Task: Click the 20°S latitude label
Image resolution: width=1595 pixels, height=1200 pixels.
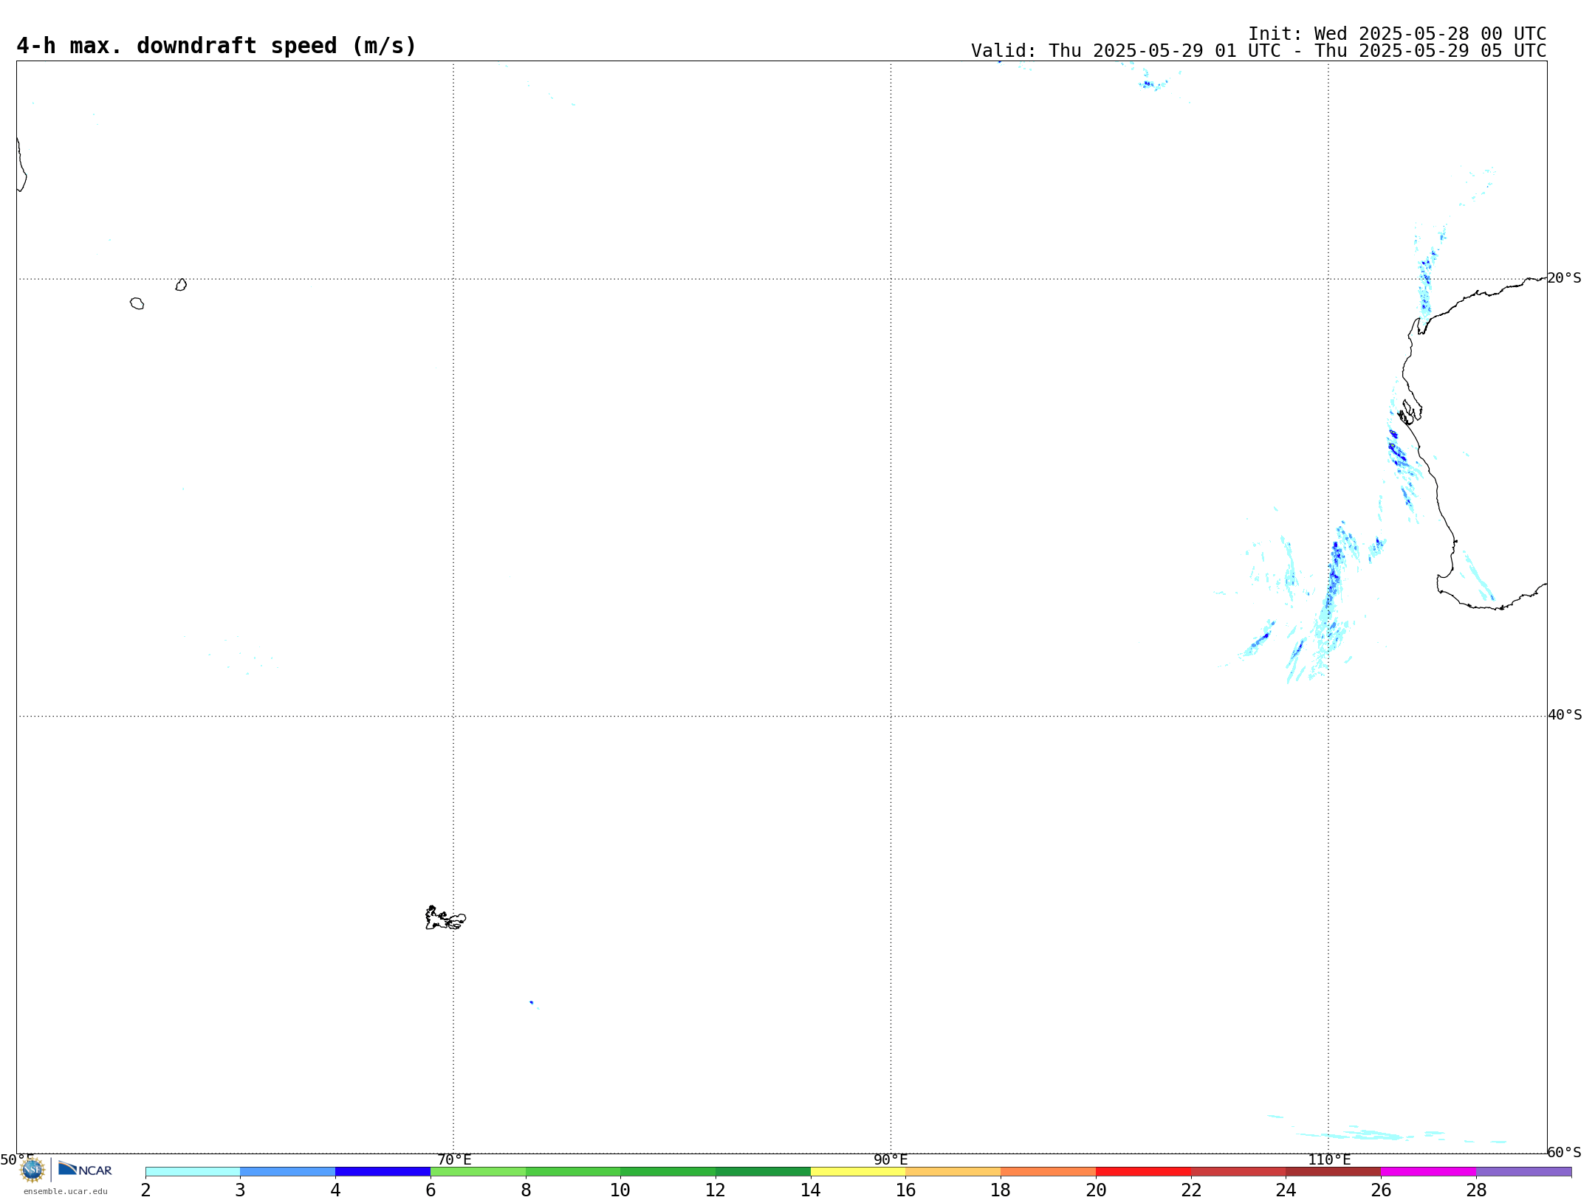Action: point(1565,278)
